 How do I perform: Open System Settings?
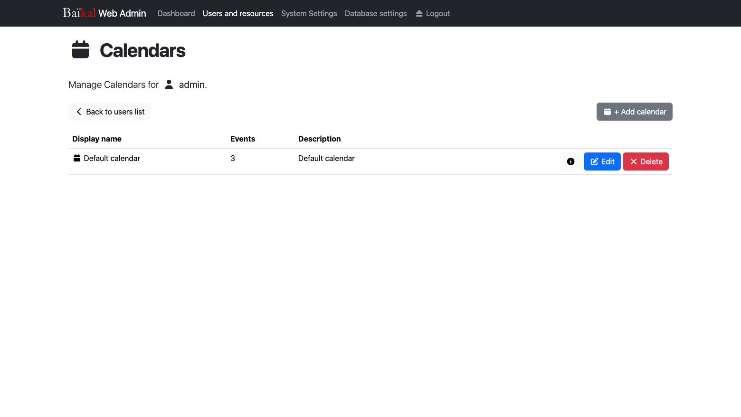[309, 13]
